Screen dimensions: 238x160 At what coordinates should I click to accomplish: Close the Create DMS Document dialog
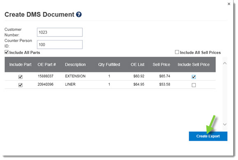point(229,4)
